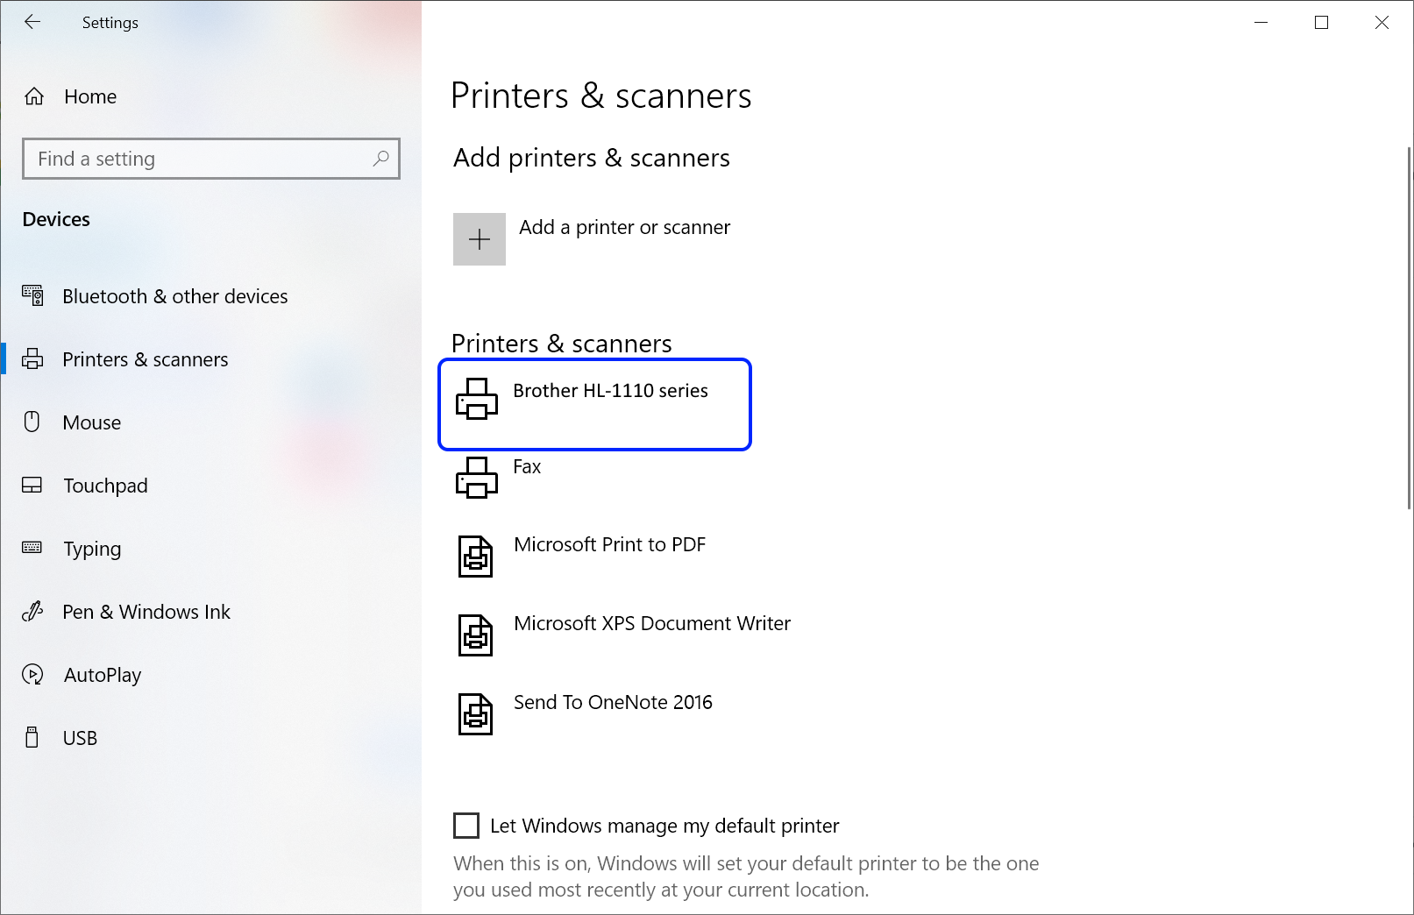Go to Bluetooth & other devices

point(175,296)
